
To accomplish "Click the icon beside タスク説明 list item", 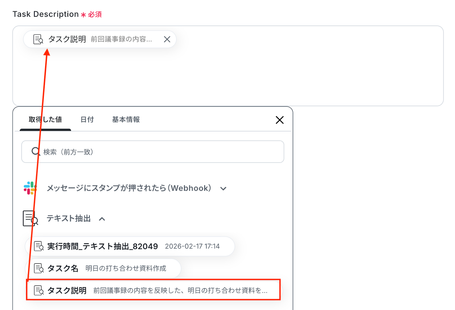I will click(39, 290).
